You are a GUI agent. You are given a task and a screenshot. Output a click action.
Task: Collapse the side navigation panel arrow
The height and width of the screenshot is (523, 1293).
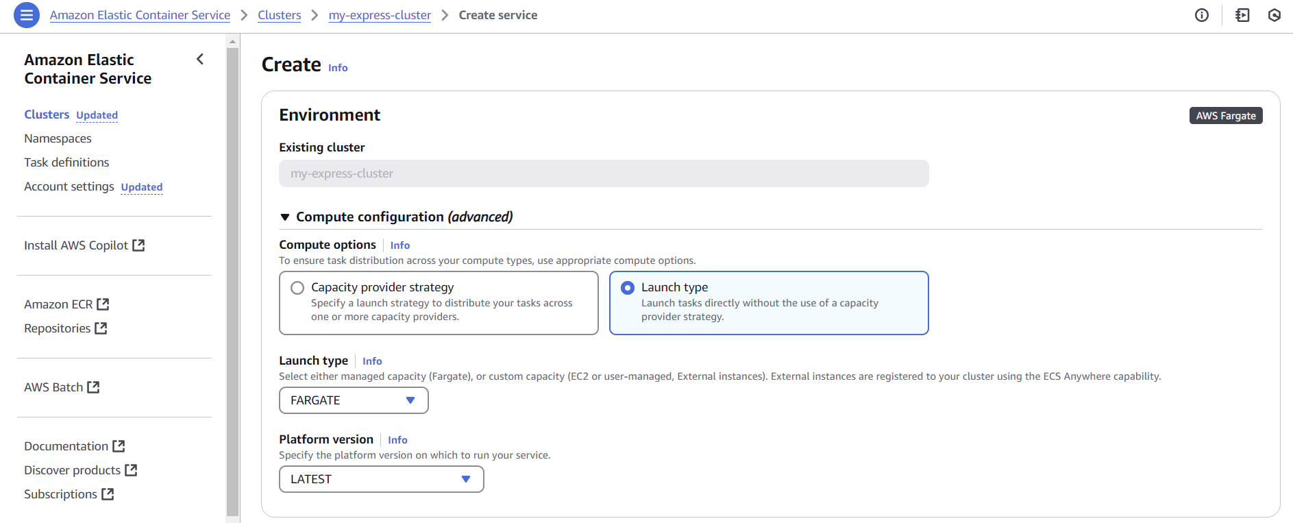200,60
